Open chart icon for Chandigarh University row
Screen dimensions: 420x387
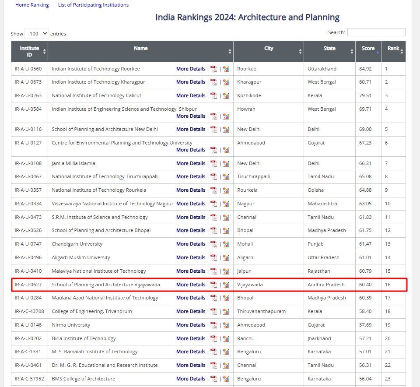(226, 244)
